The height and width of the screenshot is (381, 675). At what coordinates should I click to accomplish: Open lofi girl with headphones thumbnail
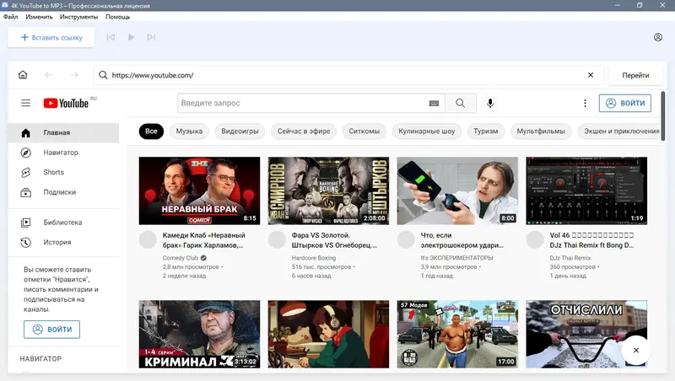[x=328, y=334]
